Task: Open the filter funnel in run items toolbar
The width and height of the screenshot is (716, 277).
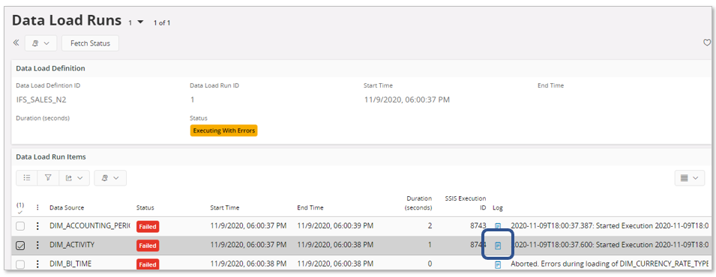Action: pyautogui.click(x=48, y=178)
